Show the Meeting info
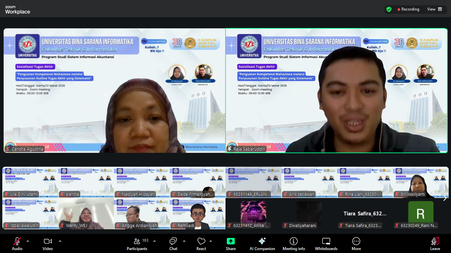This screenshot has height=253, width=451. coord(294,243)
